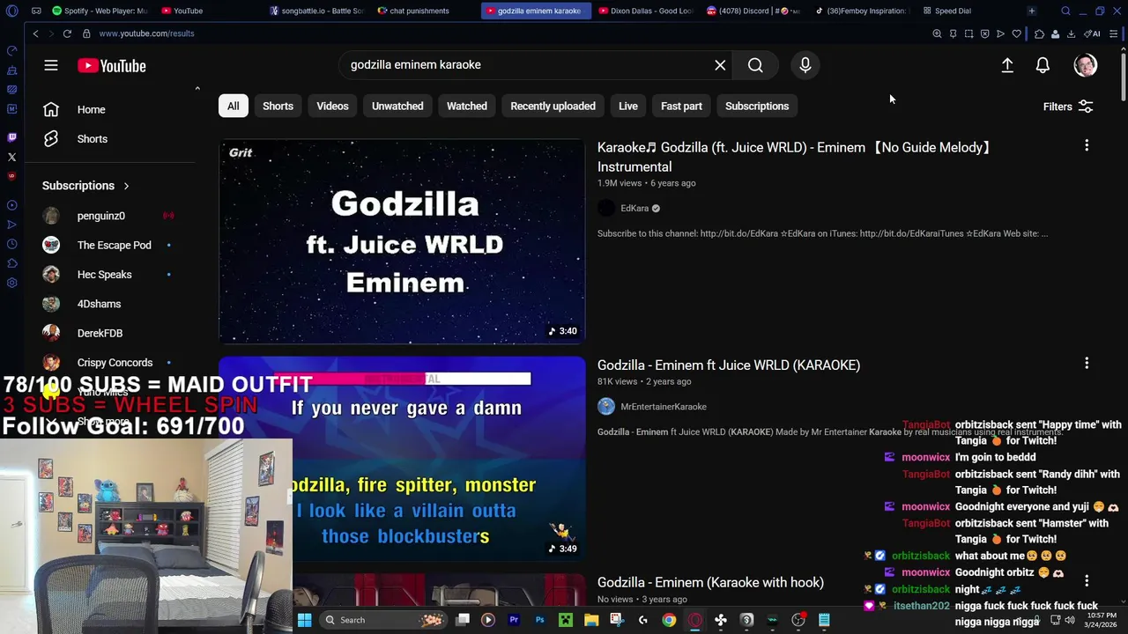Select the Watched filter chip
Viewport: 1128px width, 634px height.
tap(466, 106)
